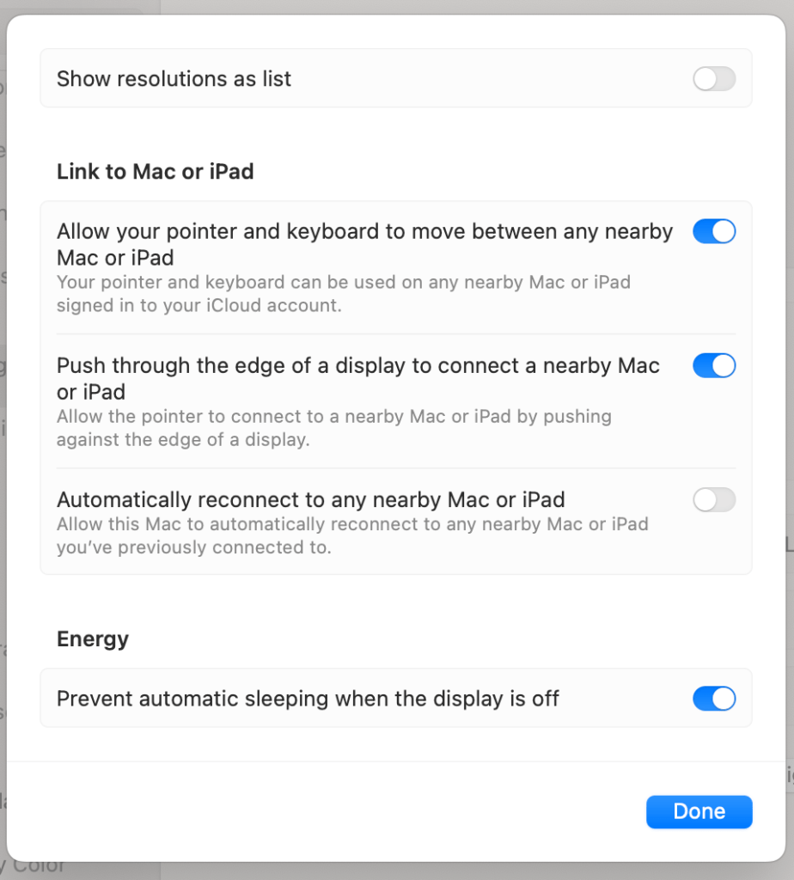Toggle Prevent automatic sleeping switch off
Screen dimensions: 794x880
714,699
